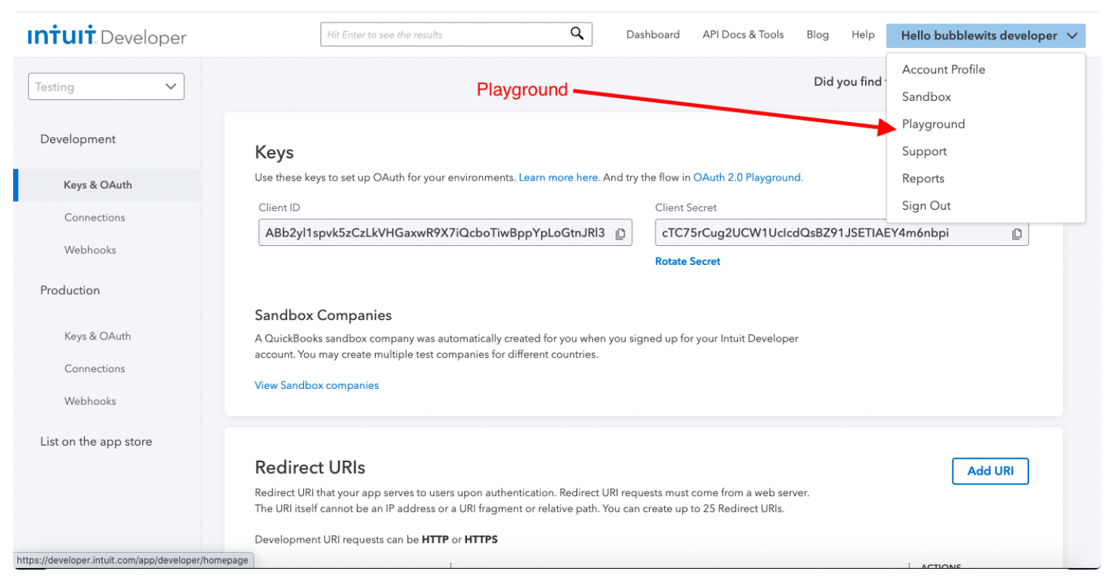
Task: Click the Production section heading
Action: [x=70, y=290]
